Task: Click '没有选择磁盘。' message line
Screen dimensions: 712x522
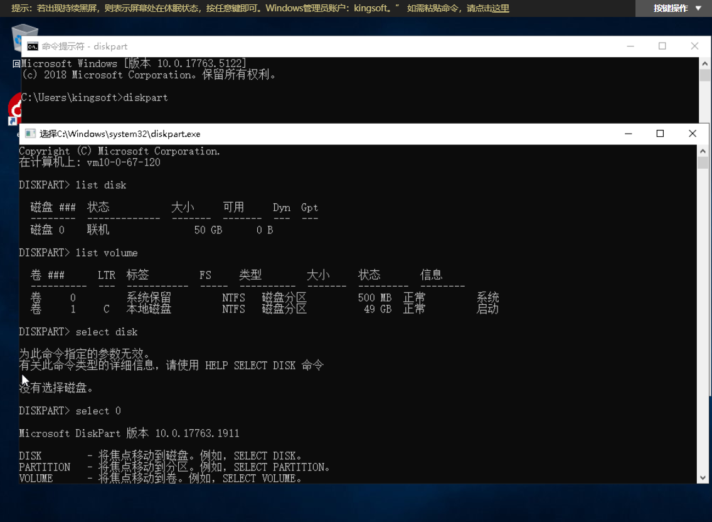Action: pyautogui.click(x=56, y=388)
